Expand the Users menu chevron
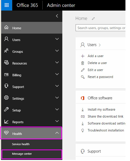Viewport: 130px width, 161px height. [x=57, y=39]
